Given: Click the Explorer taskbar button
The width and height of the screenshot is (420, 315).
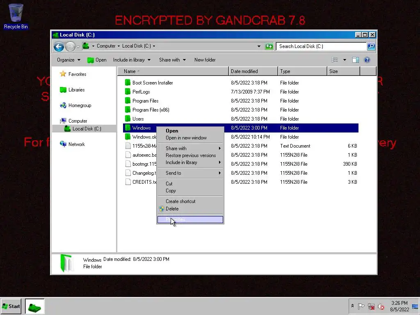Looking at the screenshot, I should pos(34,306).
